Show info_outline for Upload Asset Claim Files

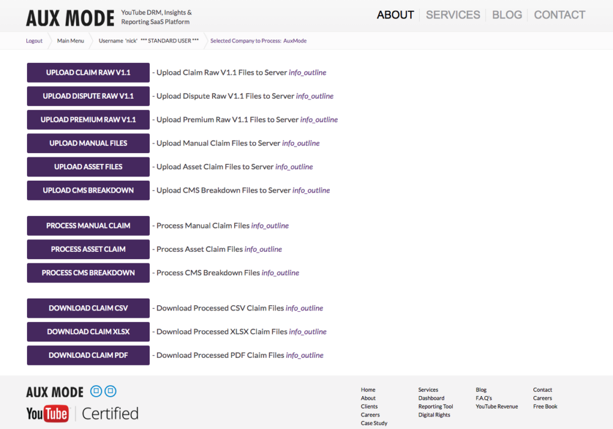point(294,167)
